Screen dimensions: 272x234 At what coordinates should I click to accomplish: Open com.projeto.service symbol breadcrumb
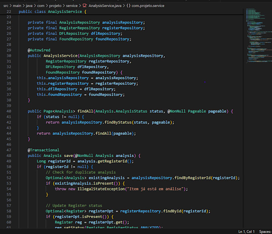pyautogui.click(x=148, y=6)
